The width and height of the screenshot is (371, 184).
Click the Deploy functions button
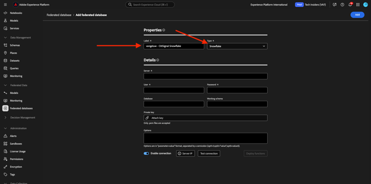click(256, 153)
